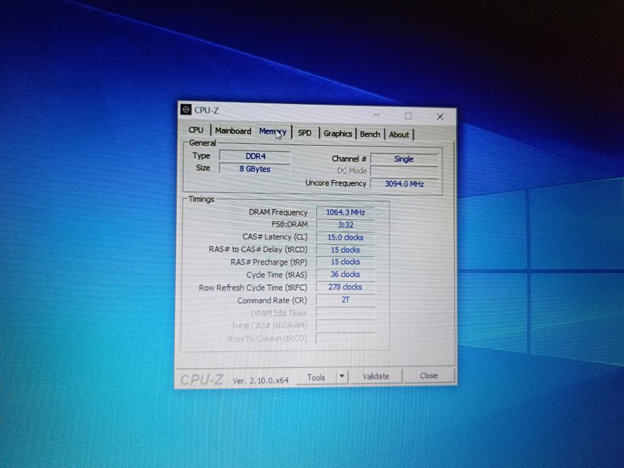
Task: Click the Uncore Frequency label
Action: (x=336, y=183)
